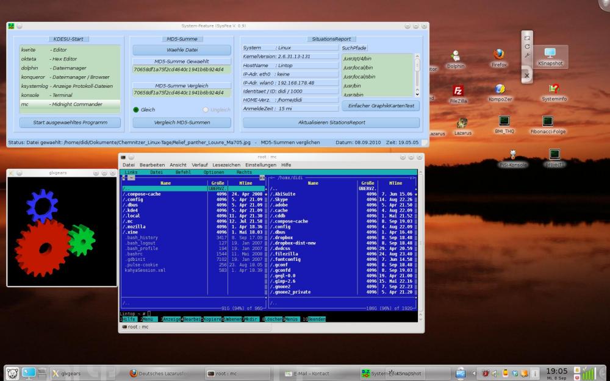
Task: Select the Gleich radio button
Action: (x=137, y=110)
